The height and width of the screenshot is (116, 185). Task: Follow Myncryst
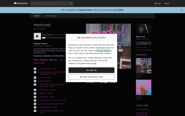[144, 43]
